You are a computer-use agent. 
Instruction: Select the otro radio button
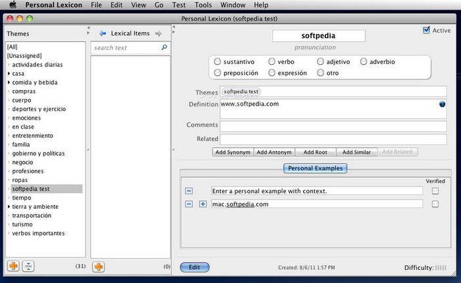[321, 72]
